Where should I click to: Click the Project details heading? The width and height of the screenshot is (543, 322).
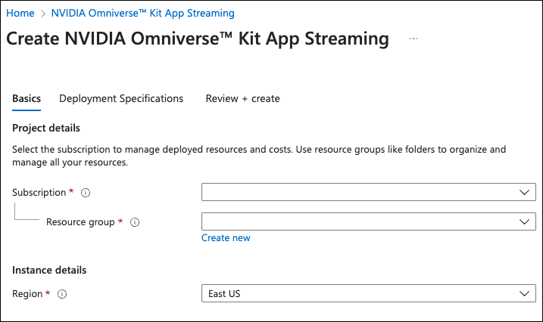[x=46, y=128]
